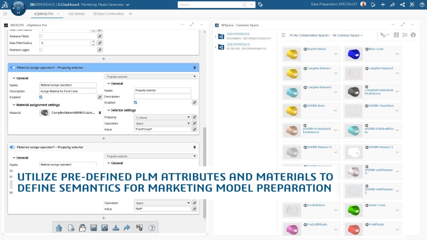Open the social network share icon
Image resolution: width=427 pixels, height=240 pixels.
403,4
